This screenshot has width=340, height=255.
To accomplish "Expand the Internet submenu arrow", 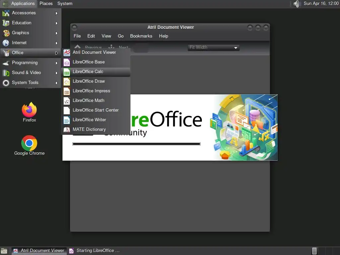I will (x=56, y=43).
